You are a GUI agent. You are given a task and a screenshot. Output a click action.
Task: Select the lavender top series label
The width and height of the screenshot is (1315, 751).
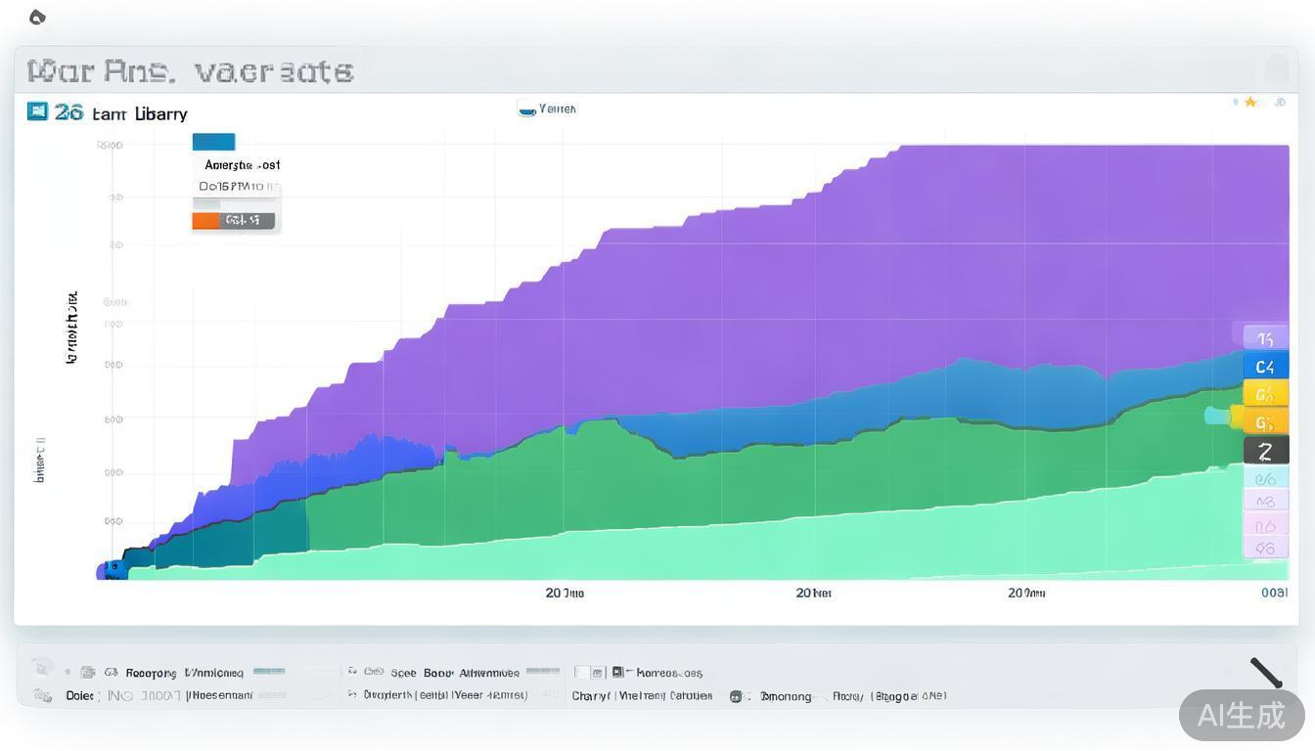coord(1265,338)
